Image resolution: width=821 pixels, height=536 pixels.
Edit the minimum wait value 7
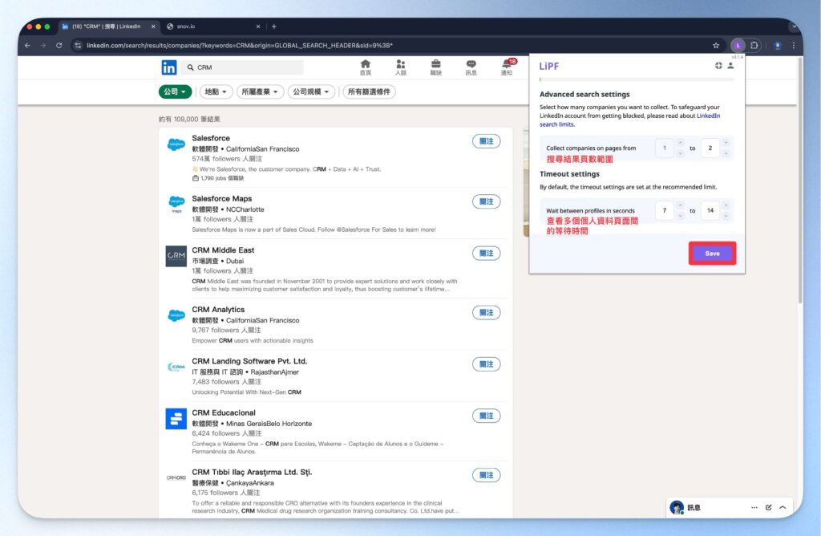[665, 210]
